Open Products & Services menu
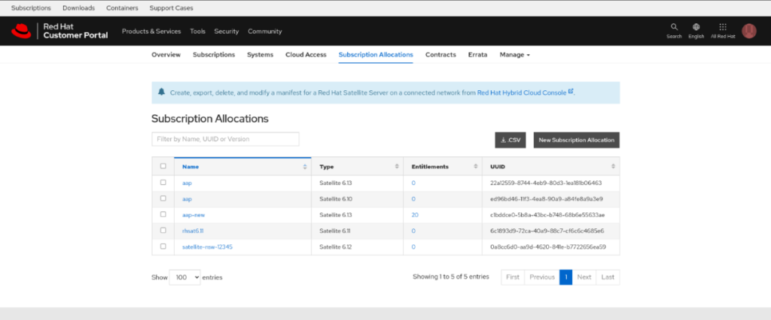 pos(151,32)
